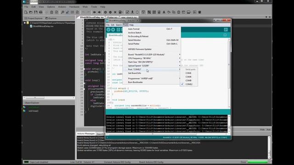Viewport: 294px width, 165px height.
Task: Click the X cancel icon in the main toolbar
Action: tap(115, 12)
